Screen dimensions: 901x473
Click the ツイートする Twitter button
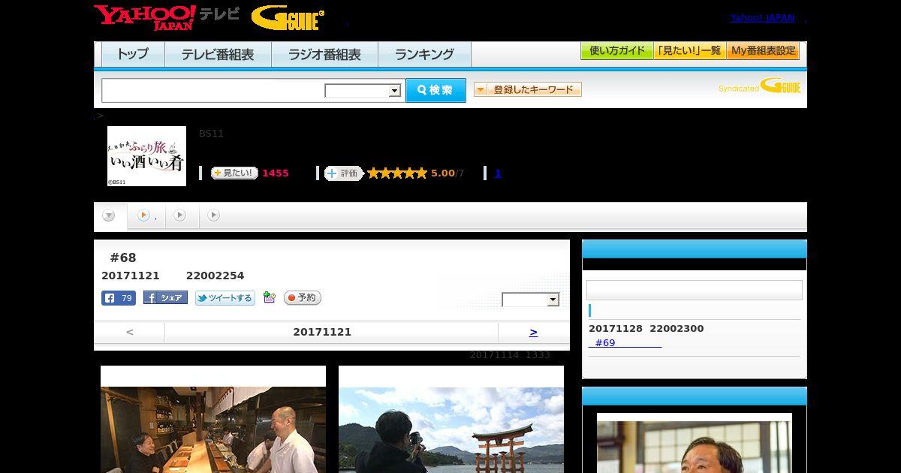(225, 298)
